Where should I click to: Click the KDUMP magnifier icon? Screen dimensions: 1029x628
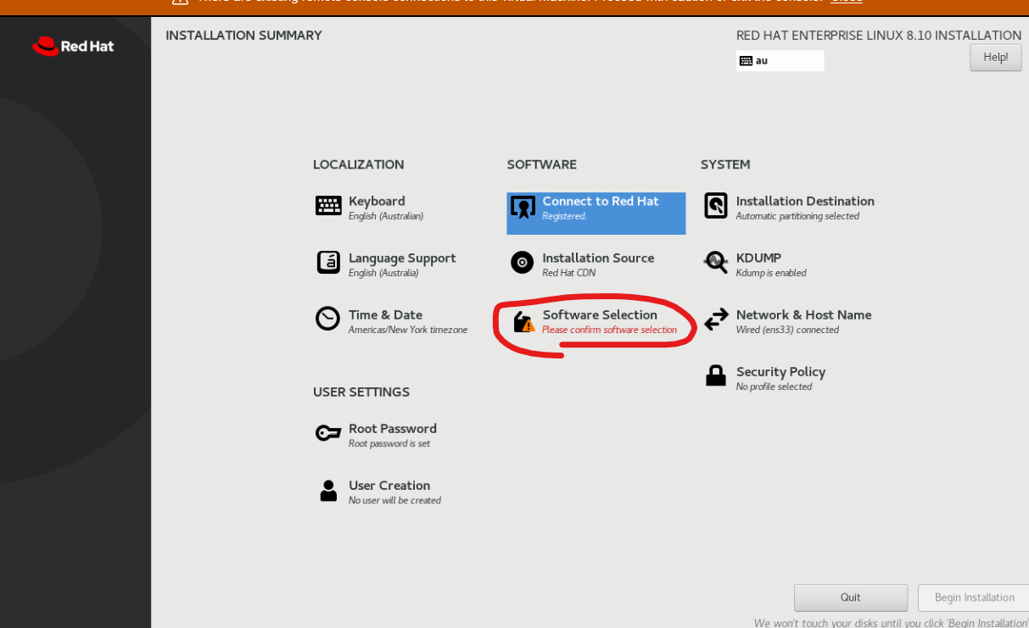coord(716,263)
